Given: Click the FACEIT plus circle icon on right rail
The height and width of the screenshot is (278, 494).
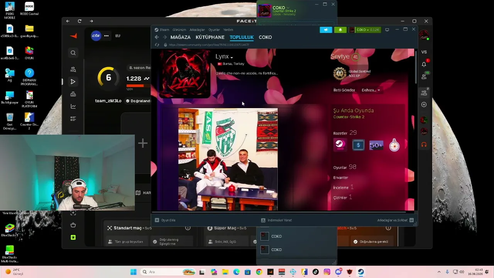Looking at the screenshot, I should (424, 105).
